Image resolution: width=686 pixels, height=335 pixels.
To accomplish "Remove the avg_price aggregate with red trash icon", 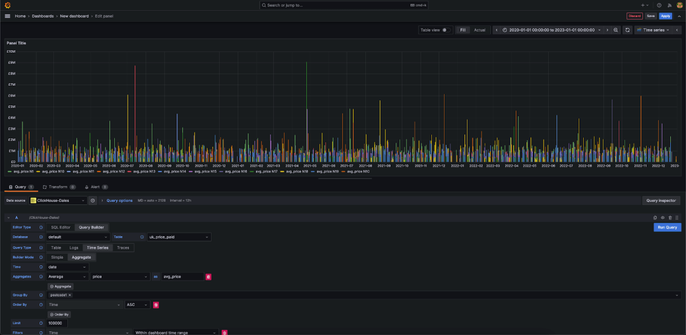I will [x=208, y=277].
